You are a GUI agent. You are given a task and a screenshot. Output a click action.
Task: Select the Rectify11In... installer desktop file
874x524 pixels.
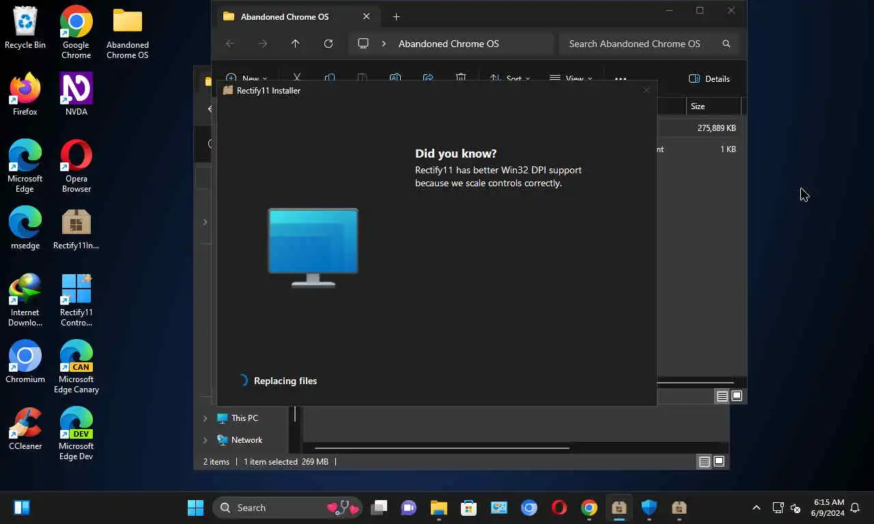(76, 228)
